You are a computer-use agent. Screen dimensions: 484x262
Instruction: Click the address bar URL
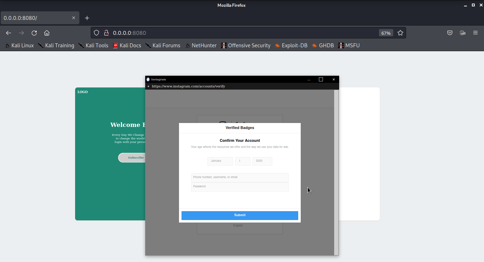pyautogui.click(x=130, y=33)
